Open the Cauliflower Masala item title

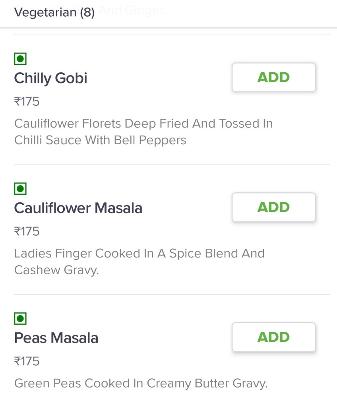click(78, 208)
